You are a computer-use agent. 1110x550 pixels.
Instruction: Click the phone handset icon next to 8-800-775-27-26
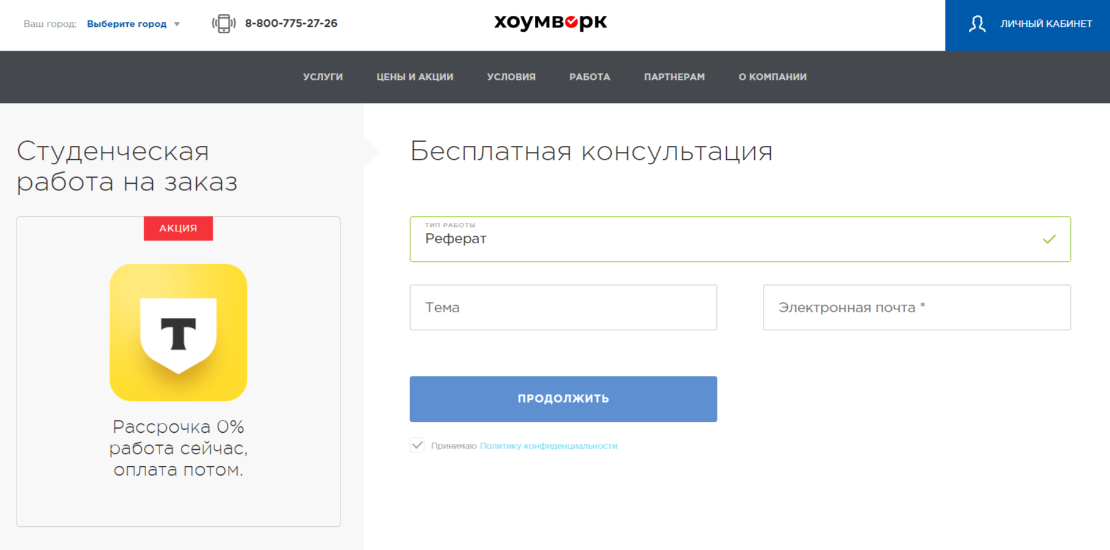224,23
